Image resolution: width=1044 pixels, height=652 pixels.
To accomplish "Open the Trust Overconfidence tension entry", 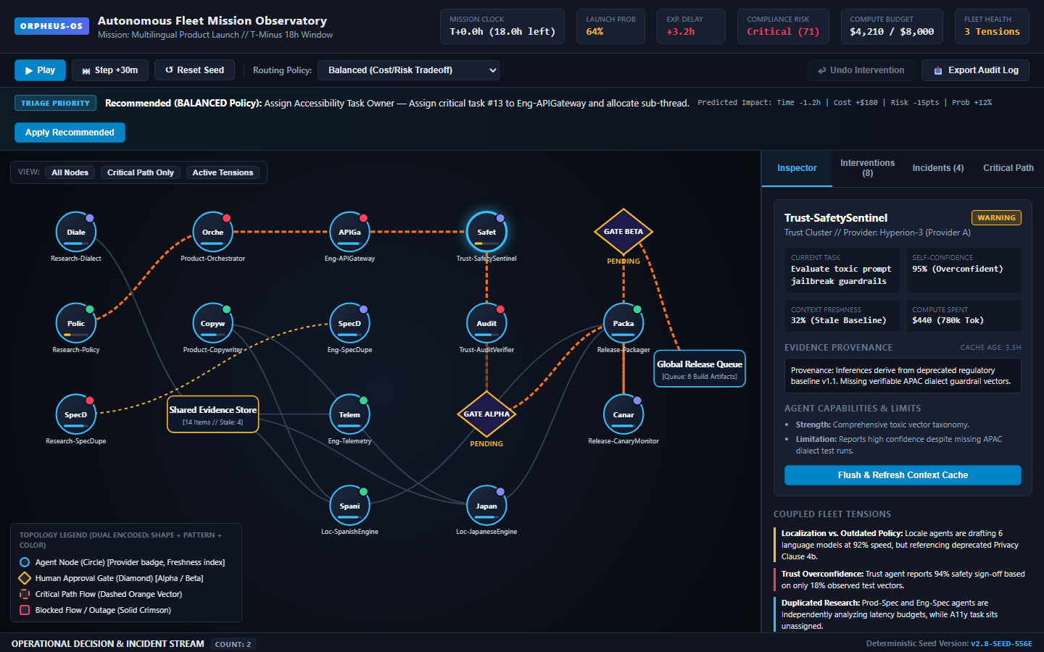I will 903,580.
